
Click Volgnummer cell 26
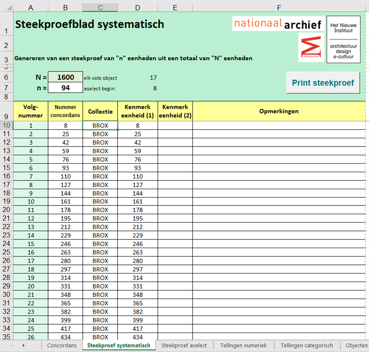[30, 337]
